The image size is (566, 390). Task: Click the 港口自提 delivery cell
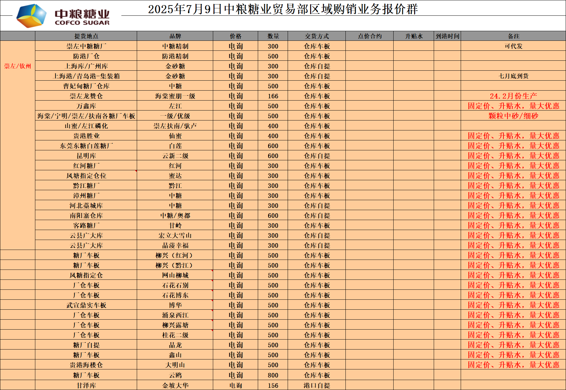point(317,386)
